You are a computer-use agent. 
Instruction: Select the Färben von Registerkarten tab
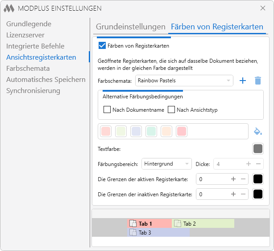coord(217,27)
